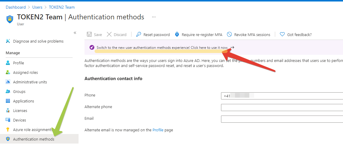This screenshot has width=343, height=148.
Task: Select Administrative units in sidebar
Action: click(x=30, y=82)
